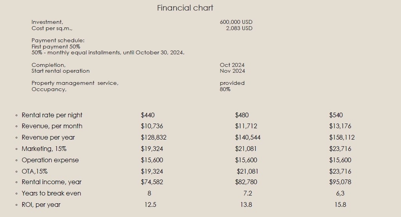Click the "First payment 50%" line
Image resolution: width=401 pixels, height=217 pixels.
pos(56,47)
